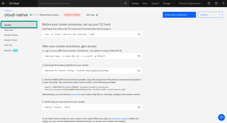Click the cloud-native cluster title
The image size is (227, 123).
[16, 15]
